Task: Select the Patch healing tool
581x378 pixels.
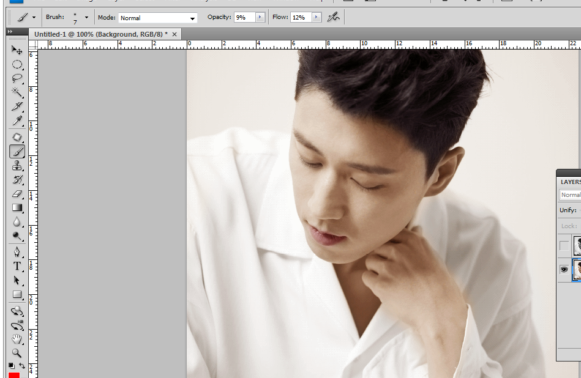Action: tap(17, 138)
